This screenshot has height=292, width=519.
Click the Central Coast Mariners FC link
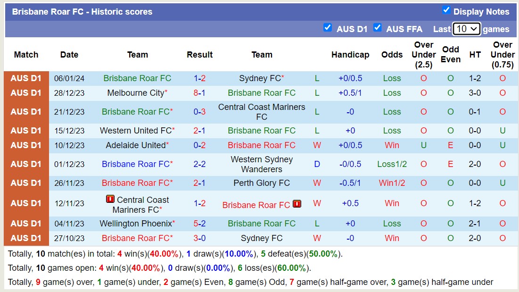tap(262, 112)
